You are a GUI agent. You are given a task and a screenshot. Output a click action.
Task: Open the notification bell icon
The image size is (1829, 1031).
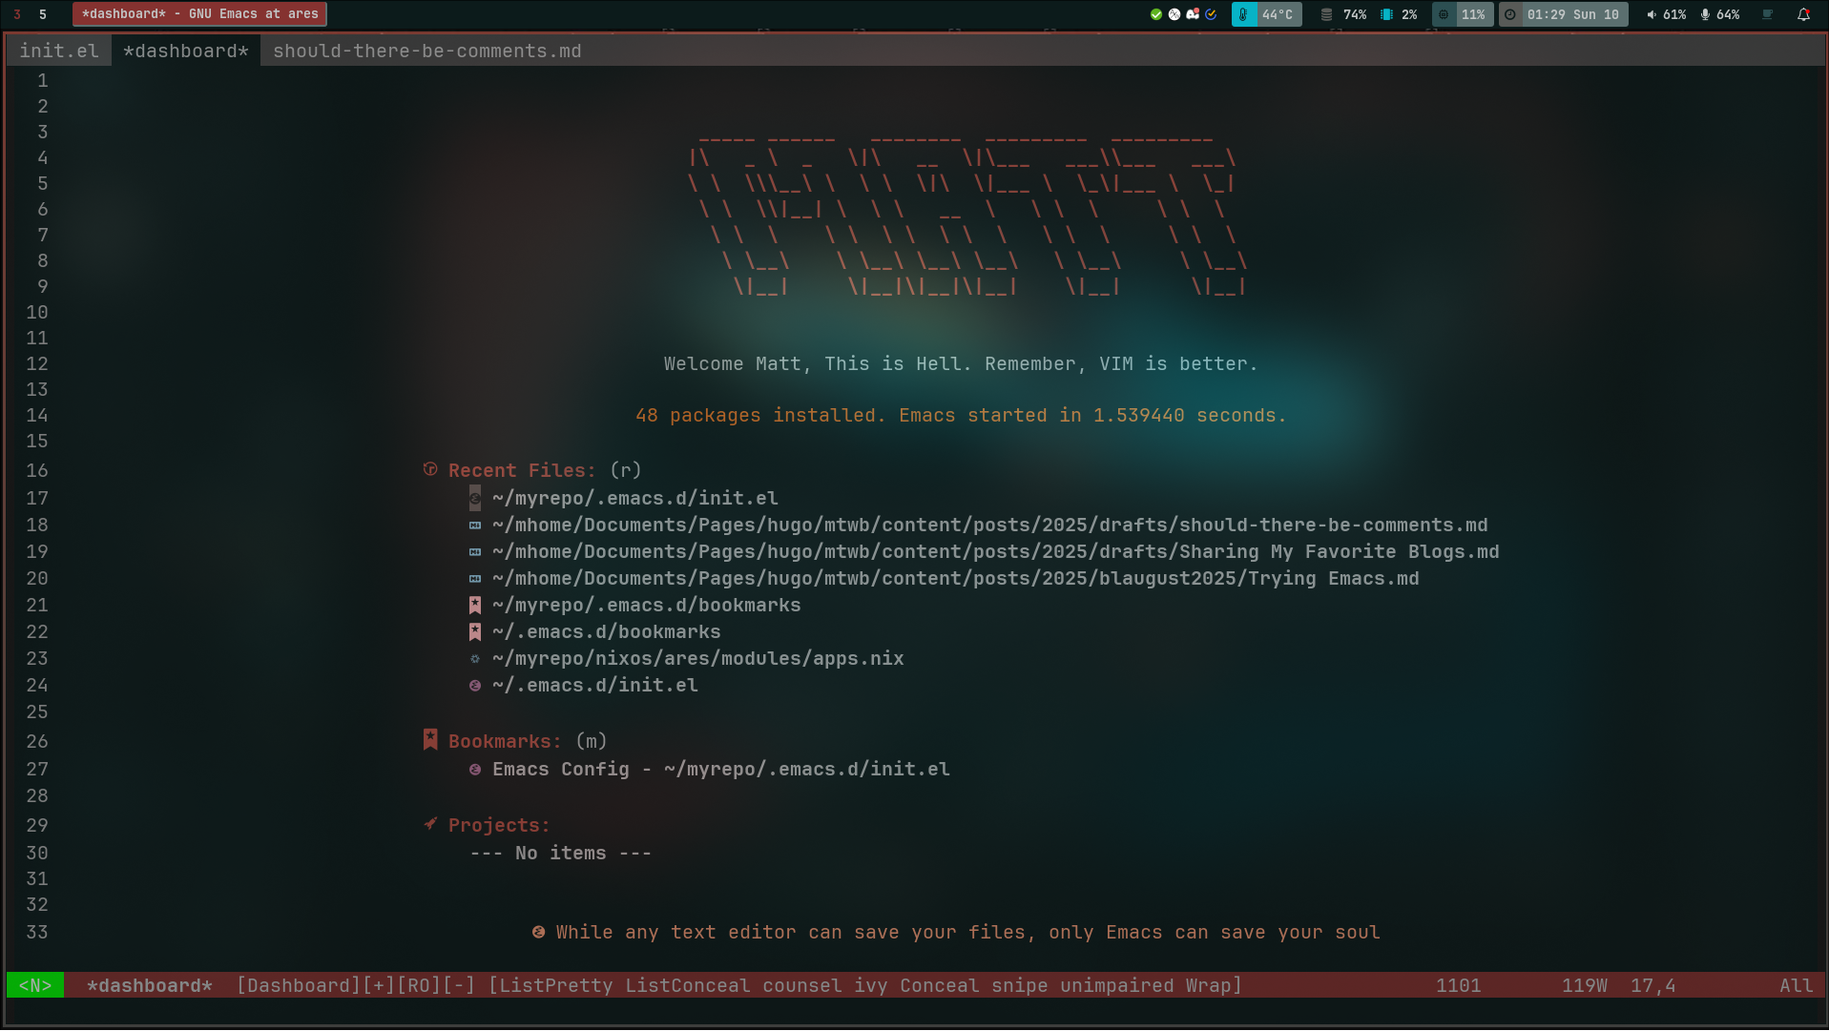[x=1803, y=14]
